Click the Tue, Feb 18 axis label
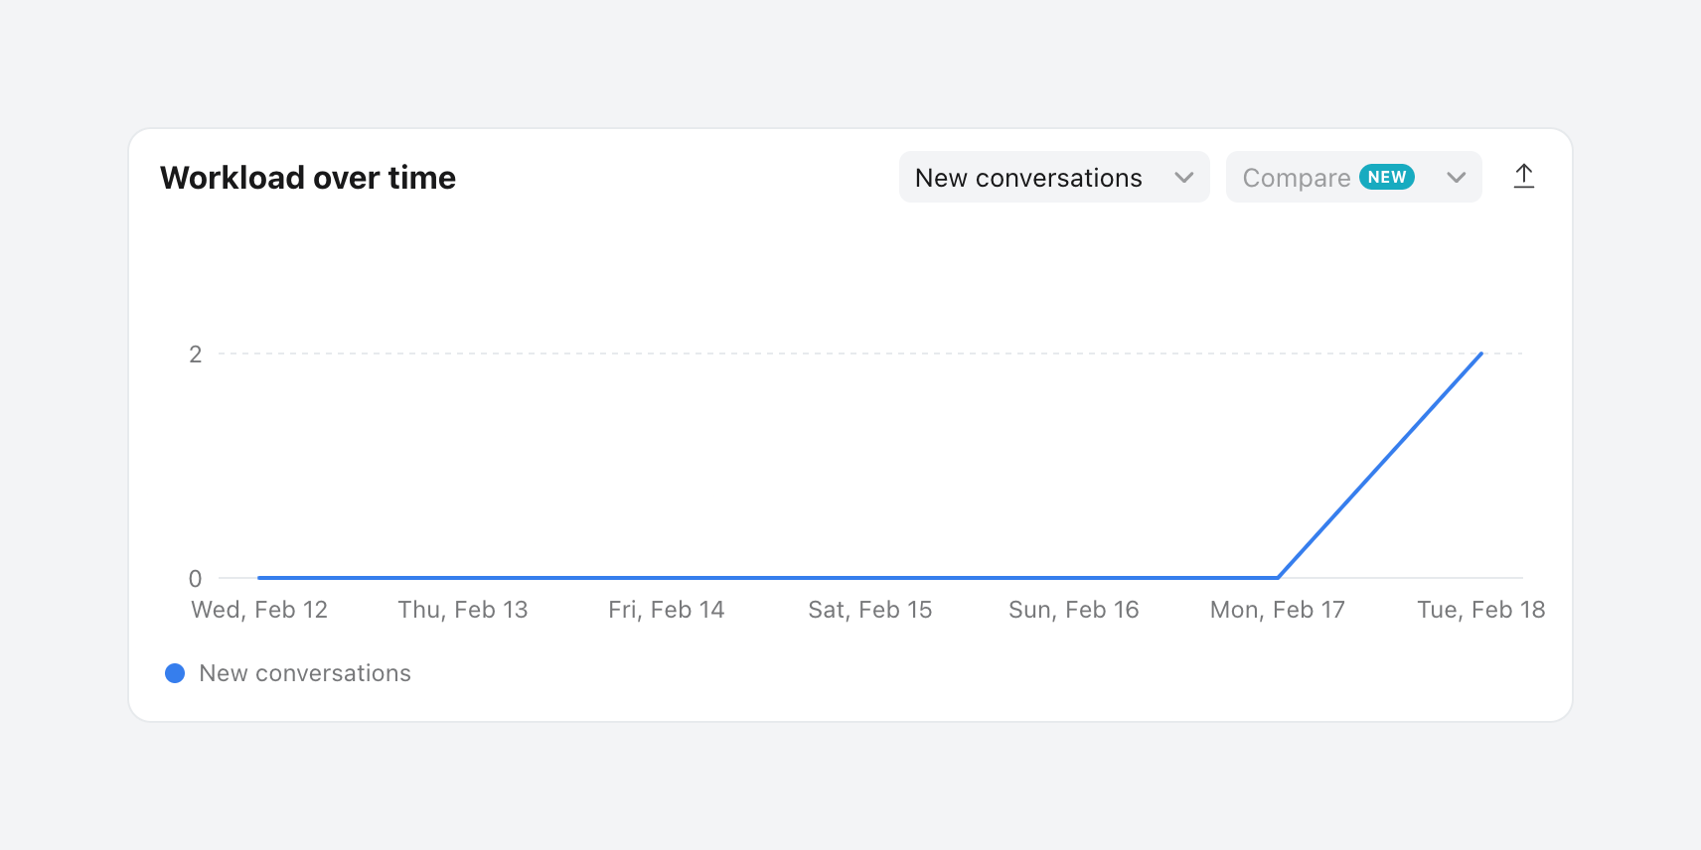1701x850 pixels. [x=1480, y=610]
